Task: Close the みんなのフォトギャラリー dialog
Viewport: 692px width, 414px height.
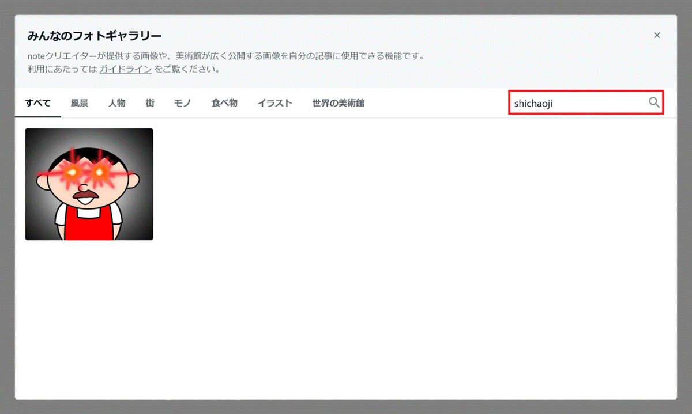Action: (657, 35)
